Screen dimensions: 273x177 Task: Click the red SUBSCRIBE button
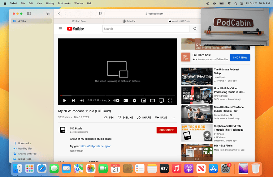point(167,130)
